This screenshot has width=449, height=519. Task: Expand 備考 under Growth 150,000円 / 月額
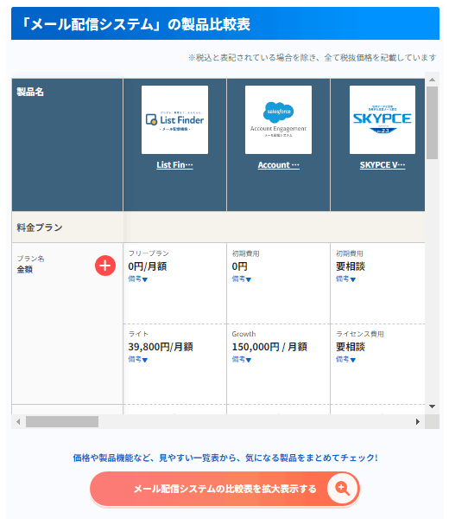(x=242, y=360)
